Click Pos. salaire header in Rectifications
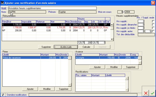Image resolution: width=156 pixels, height=97 pixels. tap(83, 75)
